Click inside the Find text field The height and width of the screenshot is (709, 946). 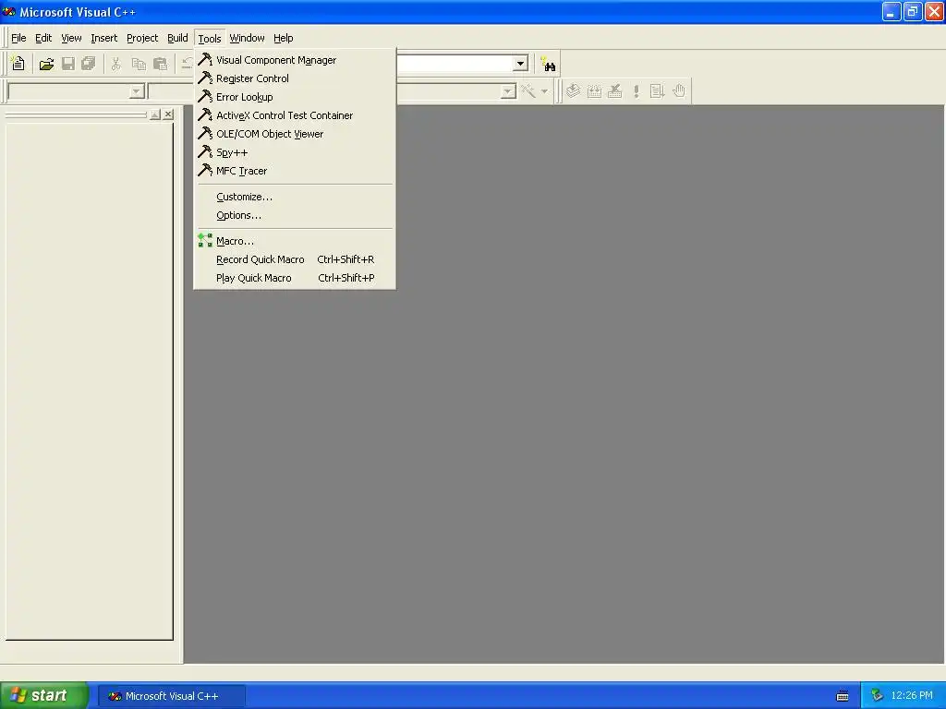pyautogui.click(x=455, y=64)
